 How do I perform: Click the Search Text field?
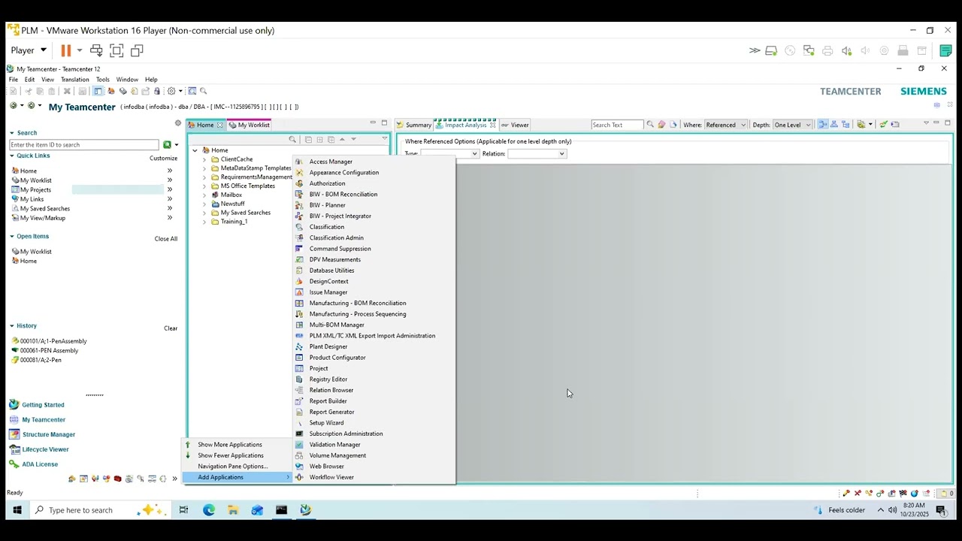[617, 125]
